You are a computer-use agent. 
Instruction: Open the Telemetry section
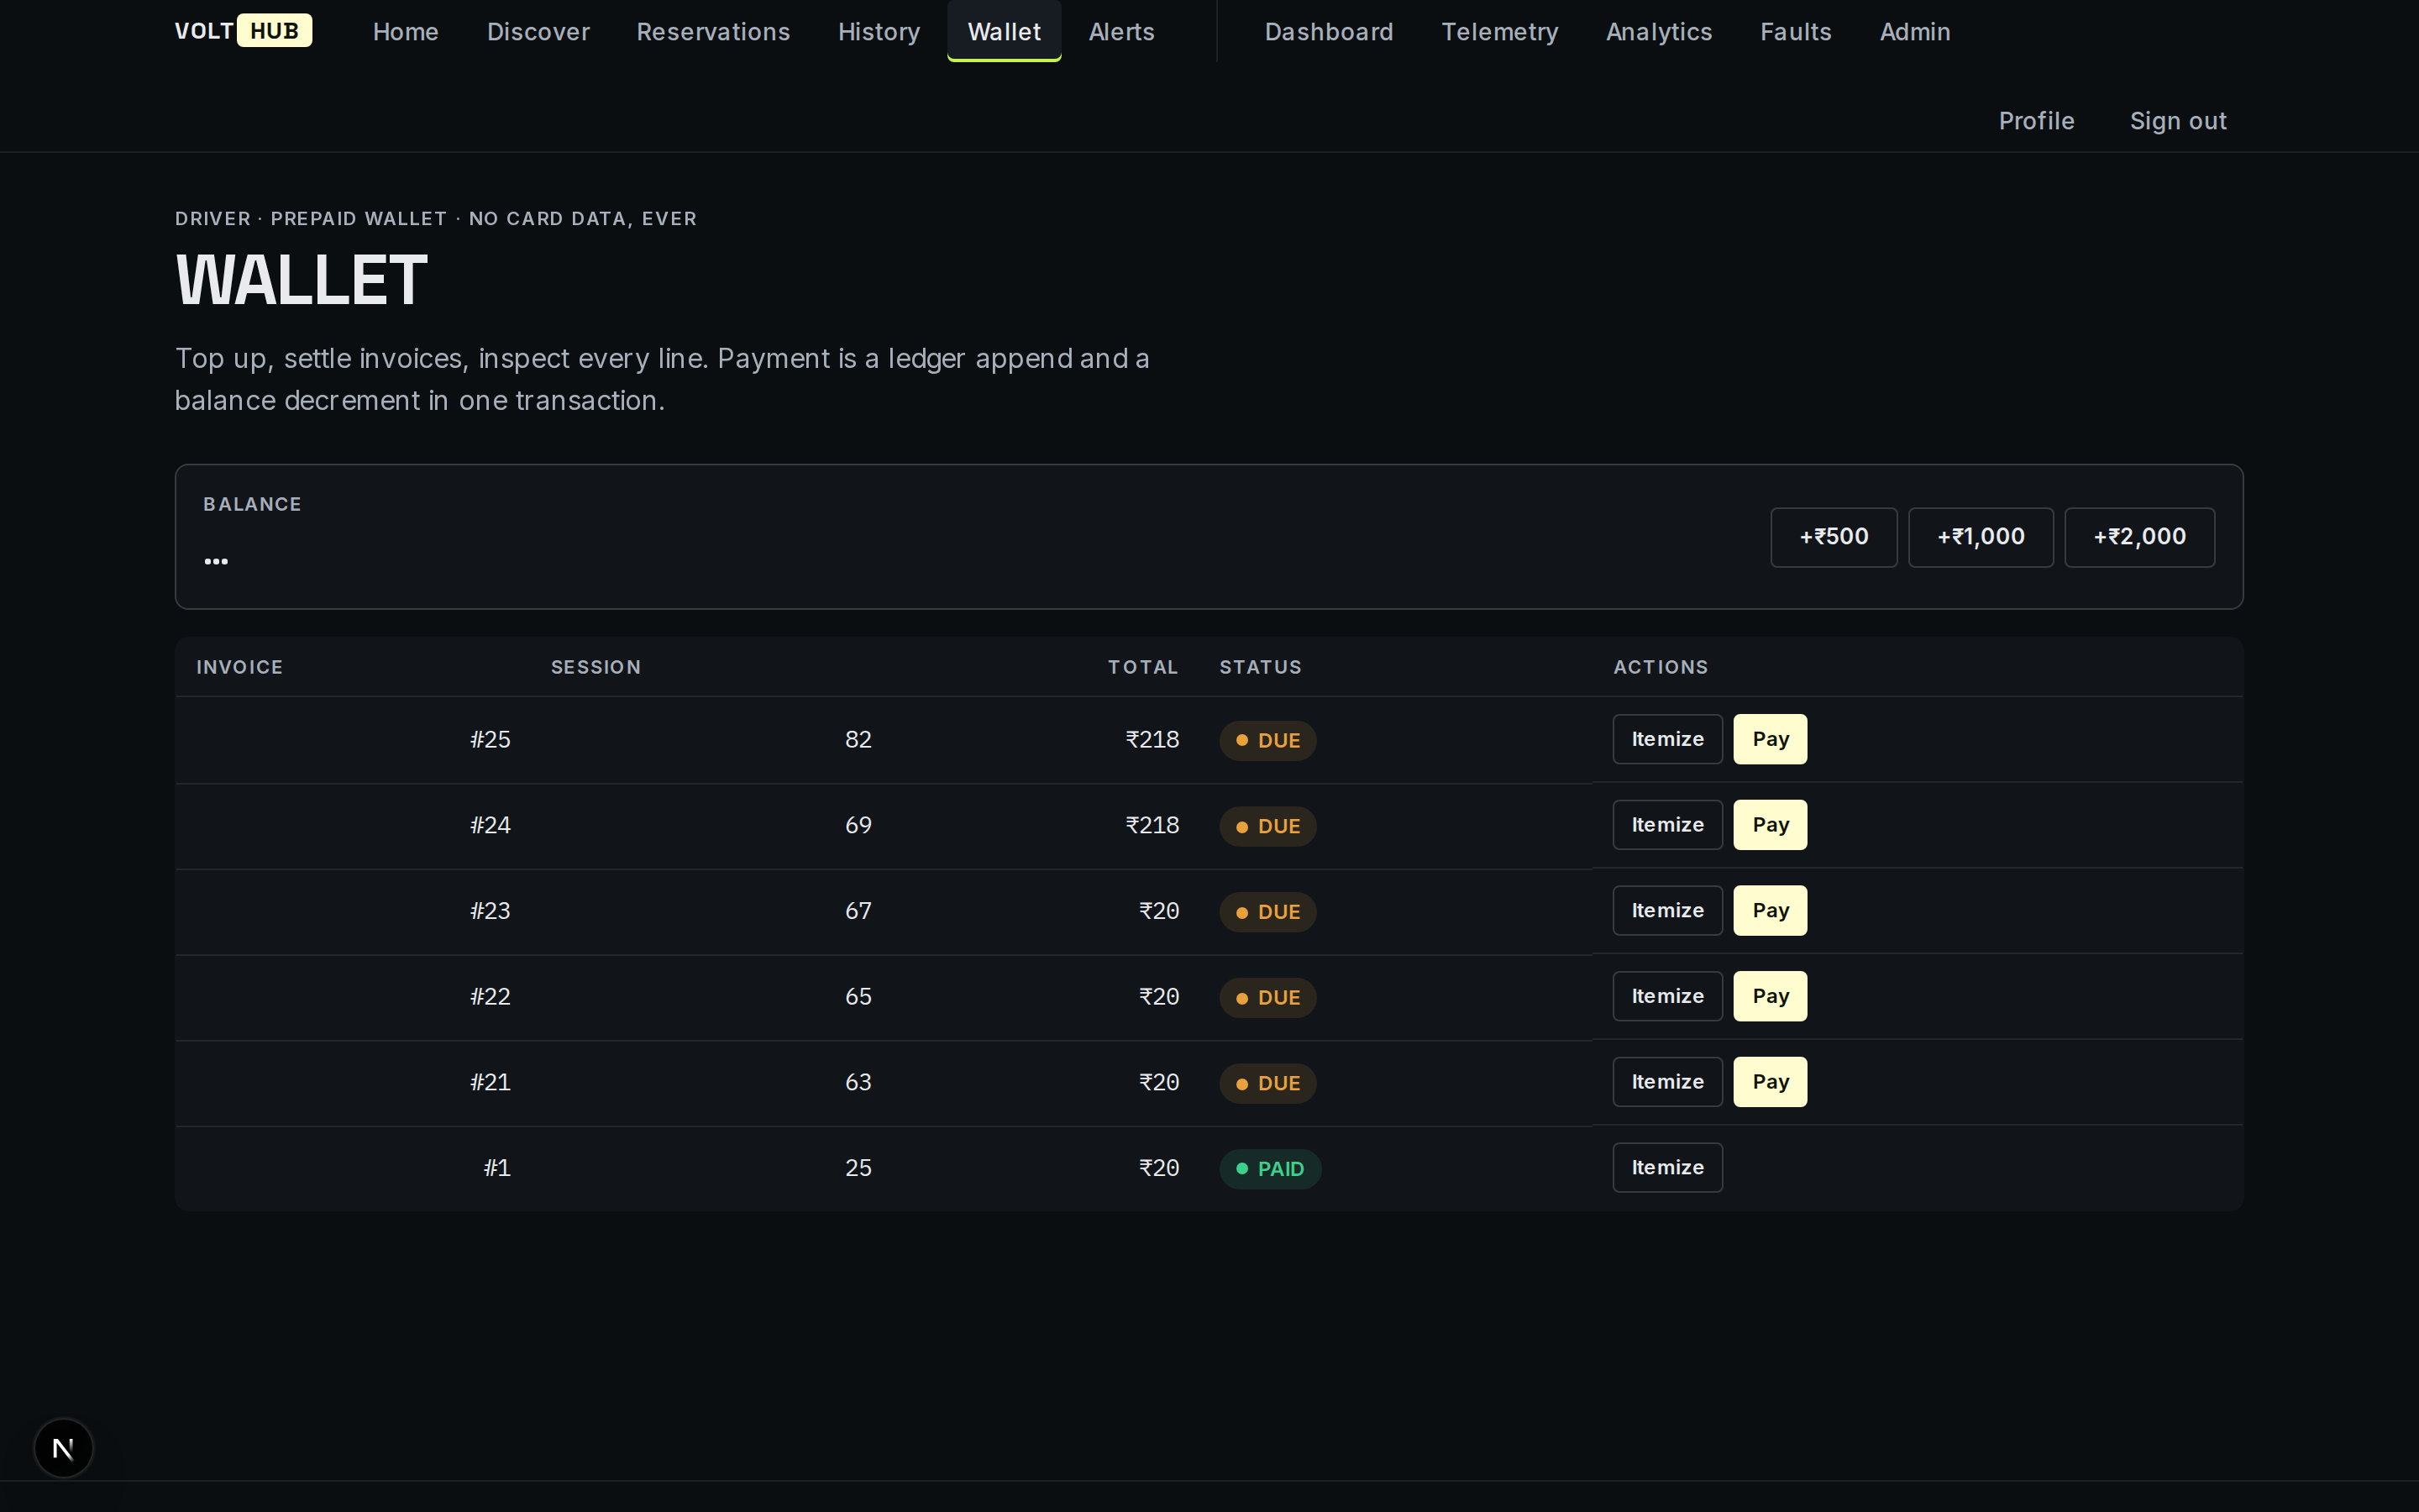click(x=1499, y=32)
